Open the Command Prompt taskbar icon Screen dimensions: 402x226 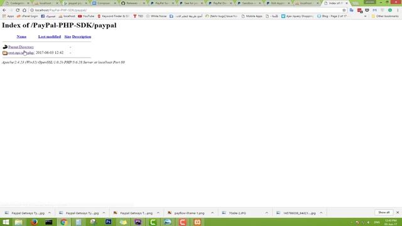(x=49, y=222)
